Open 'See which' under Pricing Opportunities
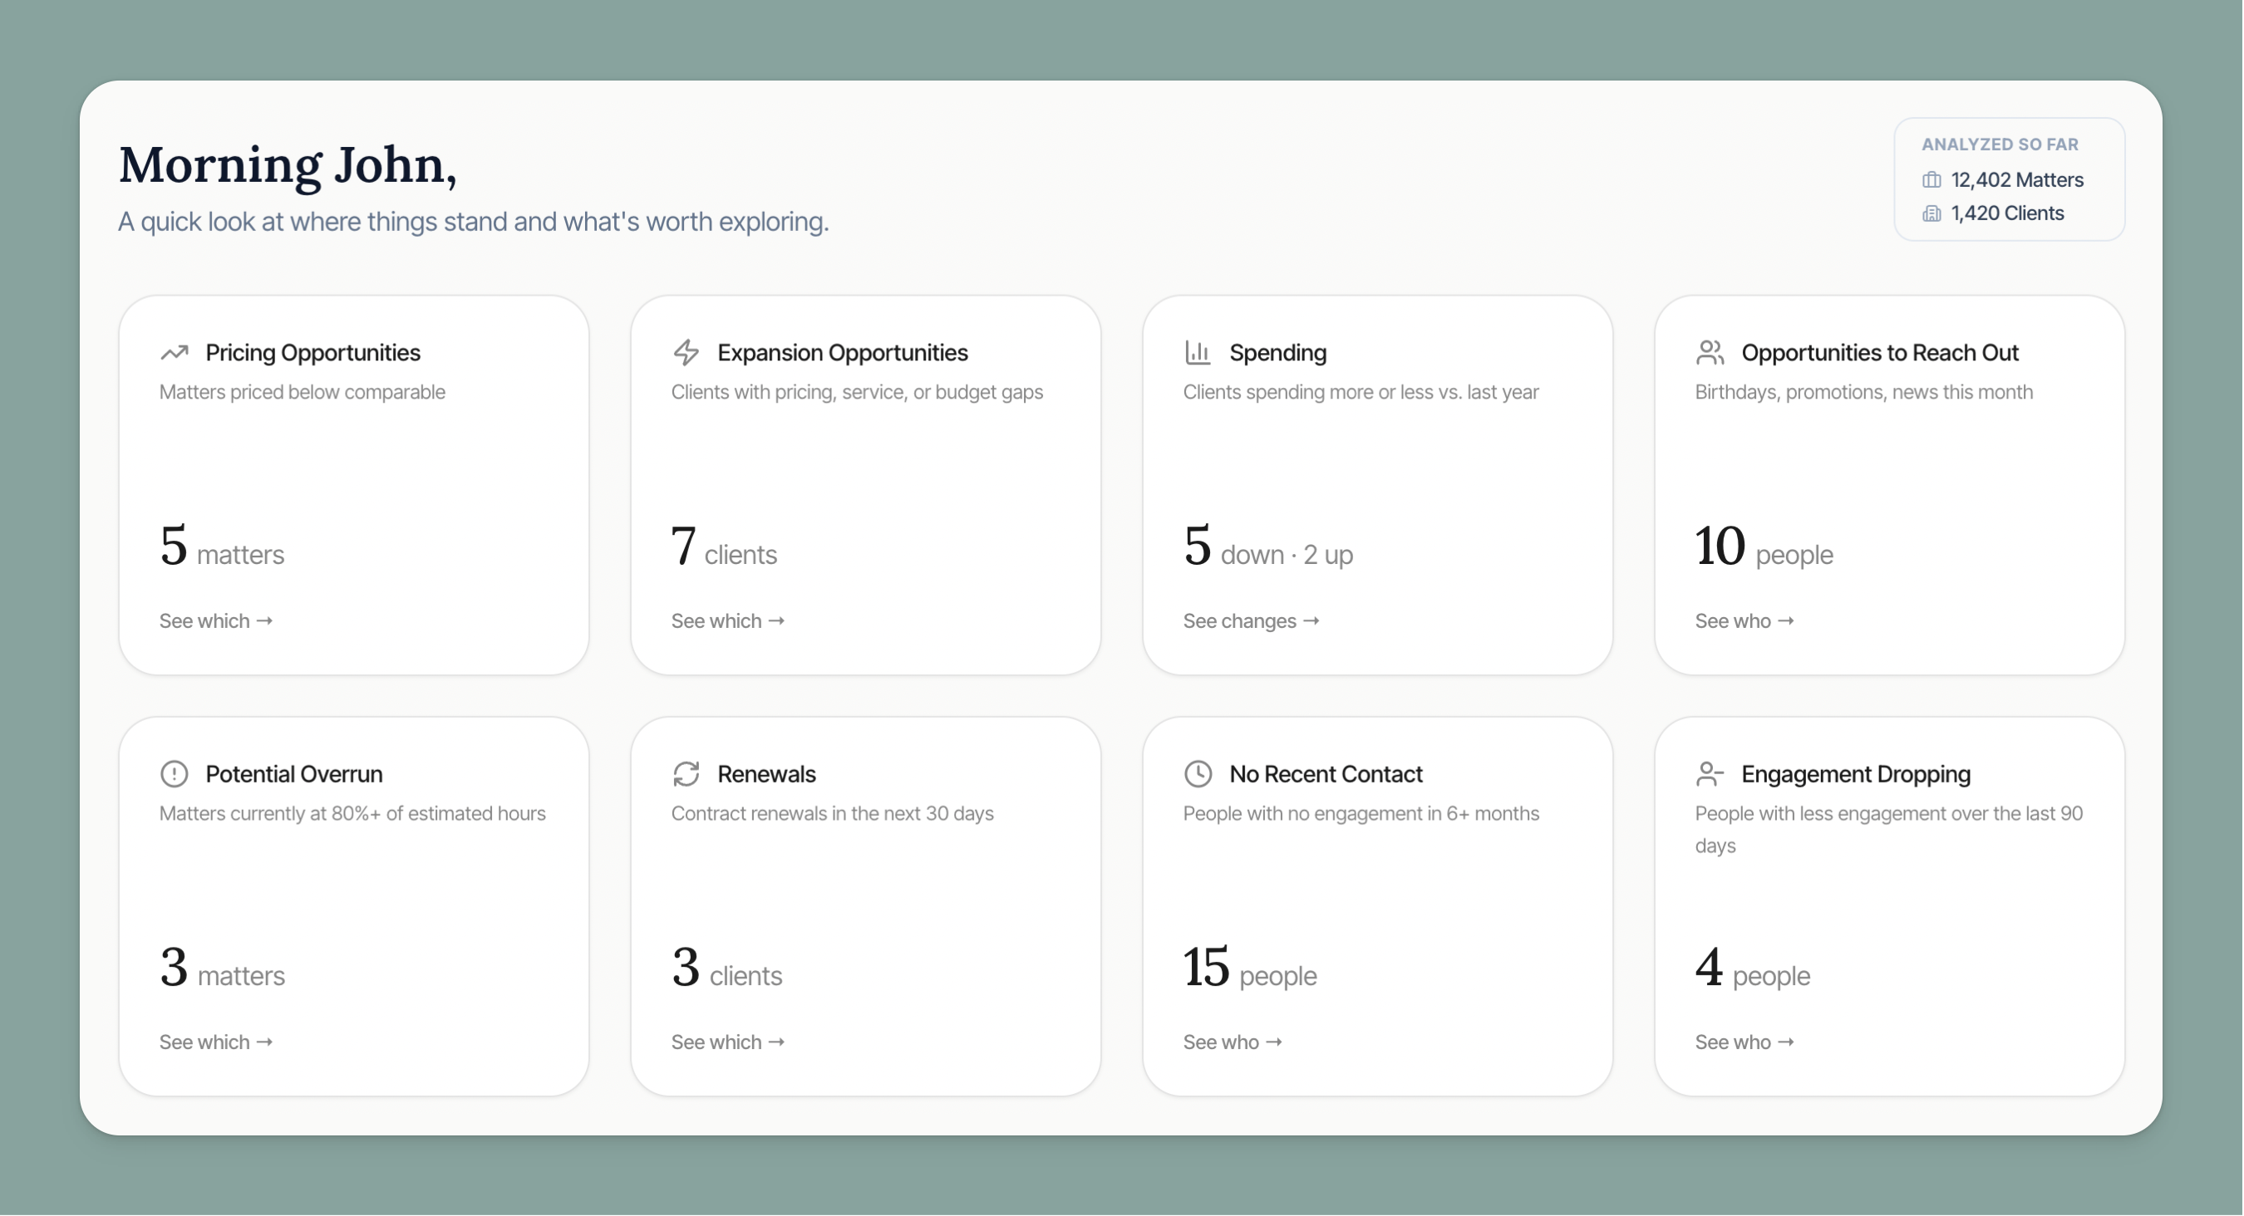Viewport: 2244px width, 1216px height. click(215, 620)
